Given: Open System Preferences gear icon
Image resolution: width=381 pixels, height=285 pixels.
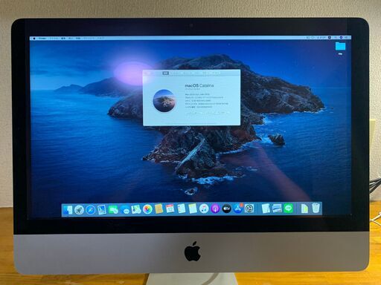Looking at the screenshot, I should pyautogui.click(x=249, y=209).
